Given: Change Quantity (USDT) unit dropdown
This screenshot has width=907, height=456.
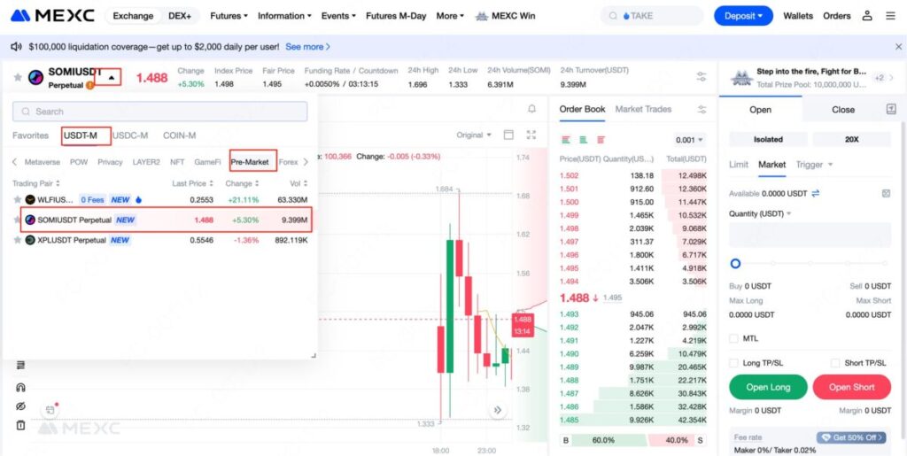Looking at the screenshot, I should tap(760, 214).
